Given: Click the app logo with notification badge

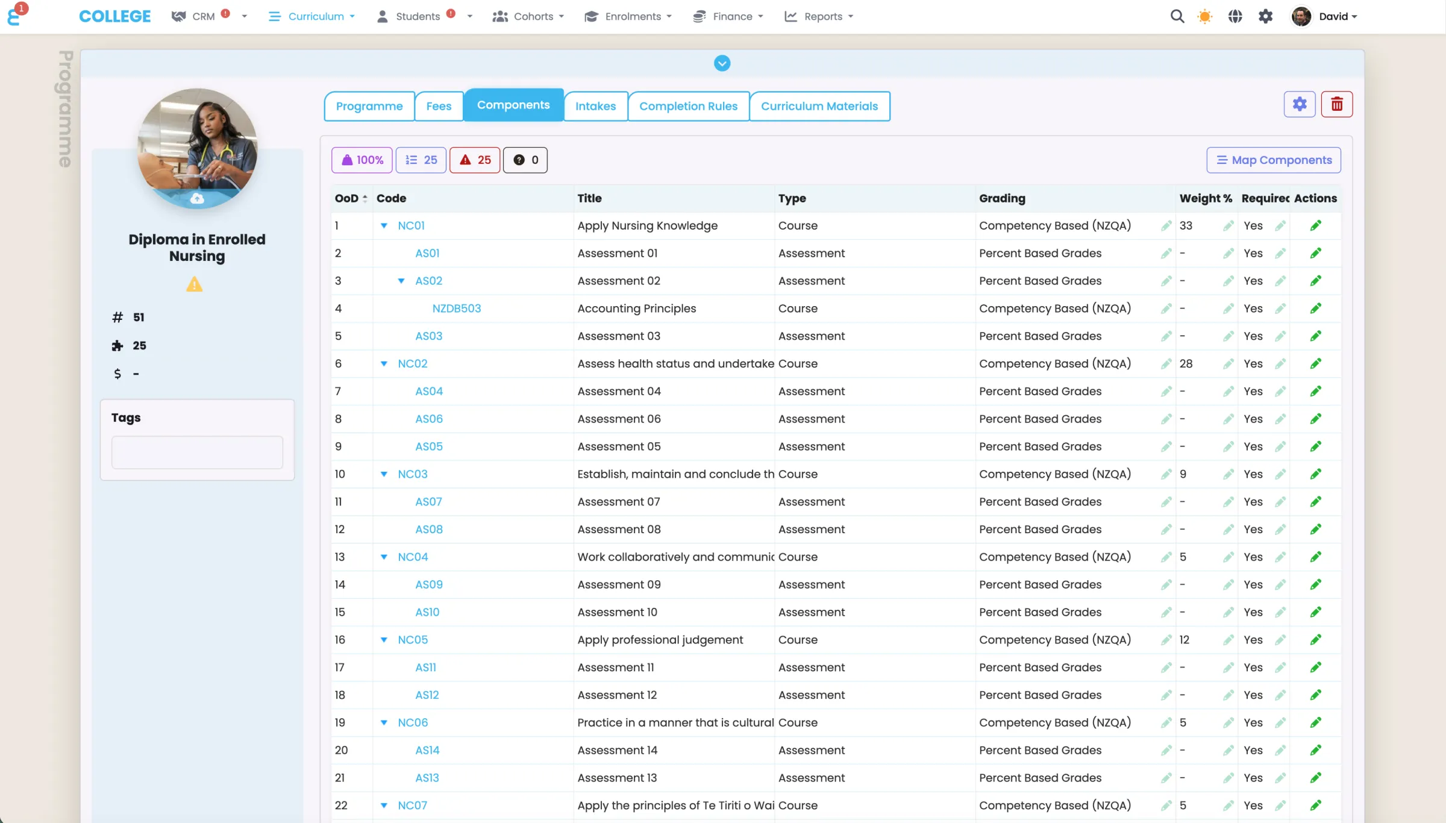Looking at the screenshot, I should point(16,14).
